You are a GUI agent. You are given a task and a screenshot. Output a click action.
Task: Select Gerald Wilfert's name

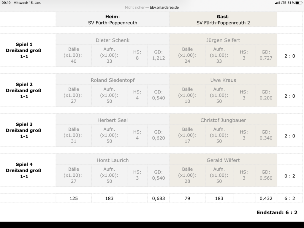click(223, 160)
